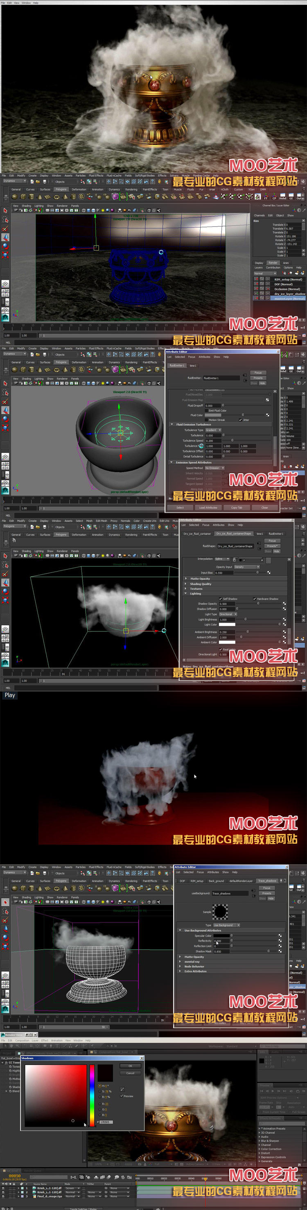Screen dimensions: 307x1210
Task: Click Open Scene icon in wireframe-goblet Maya status line
Action: 38,181
